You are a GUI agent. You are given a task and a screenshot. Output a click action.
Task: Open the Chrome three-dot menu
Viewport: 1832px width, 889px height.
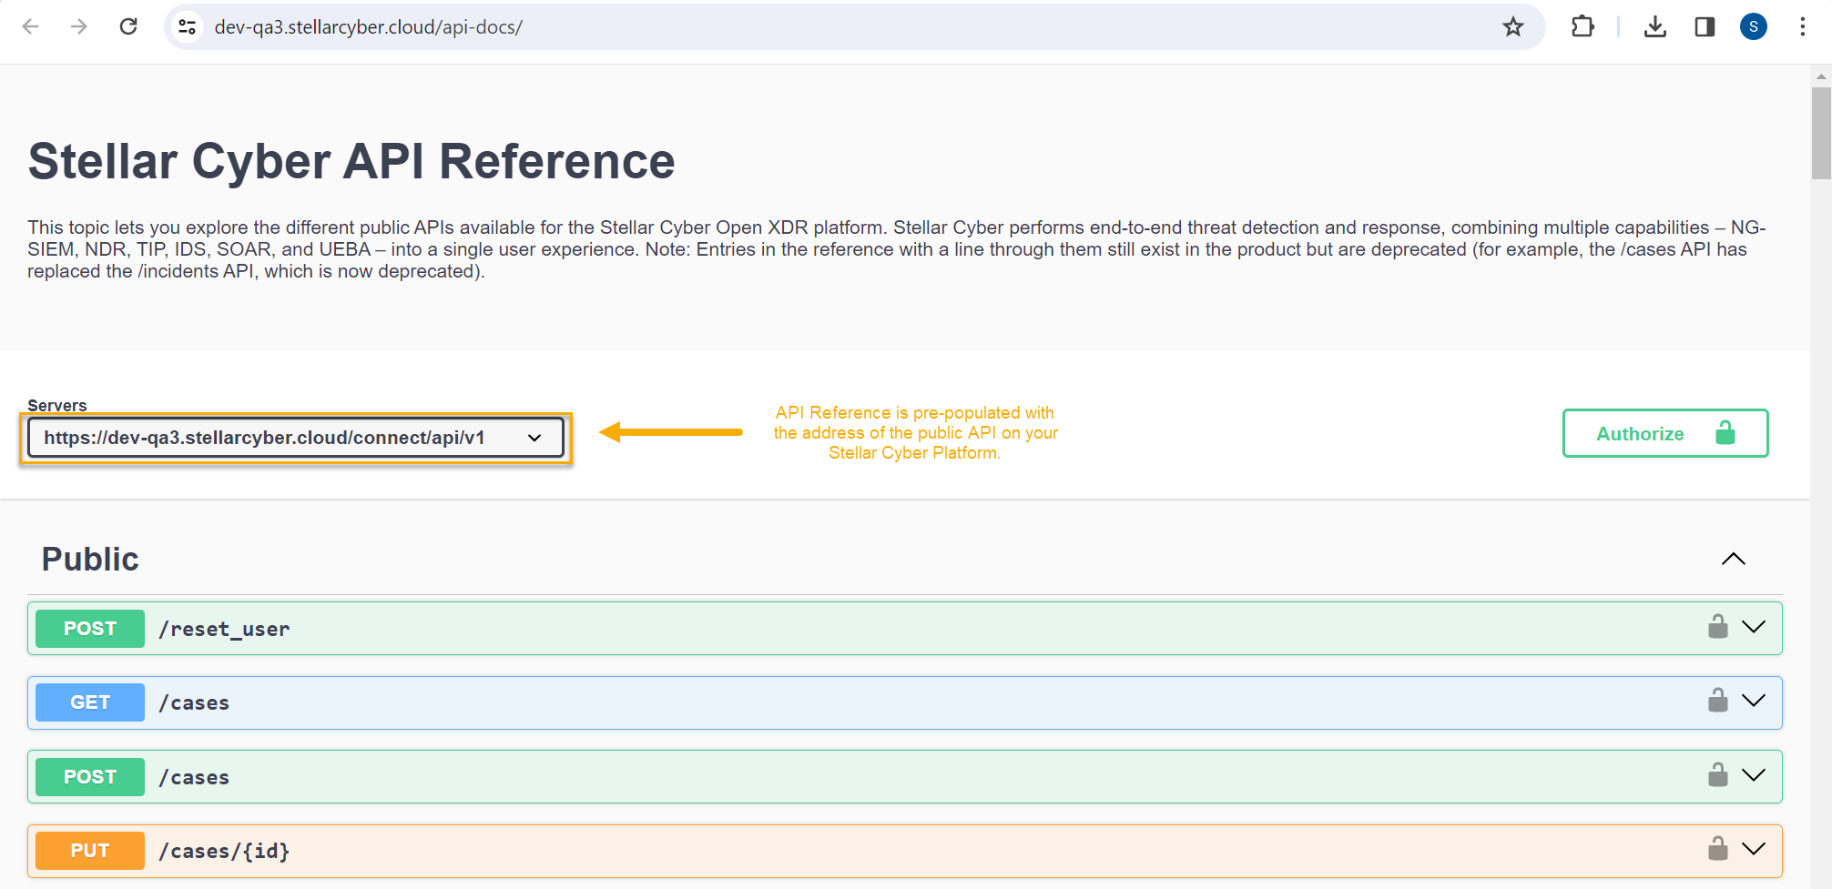click(x=1802, y=27)
